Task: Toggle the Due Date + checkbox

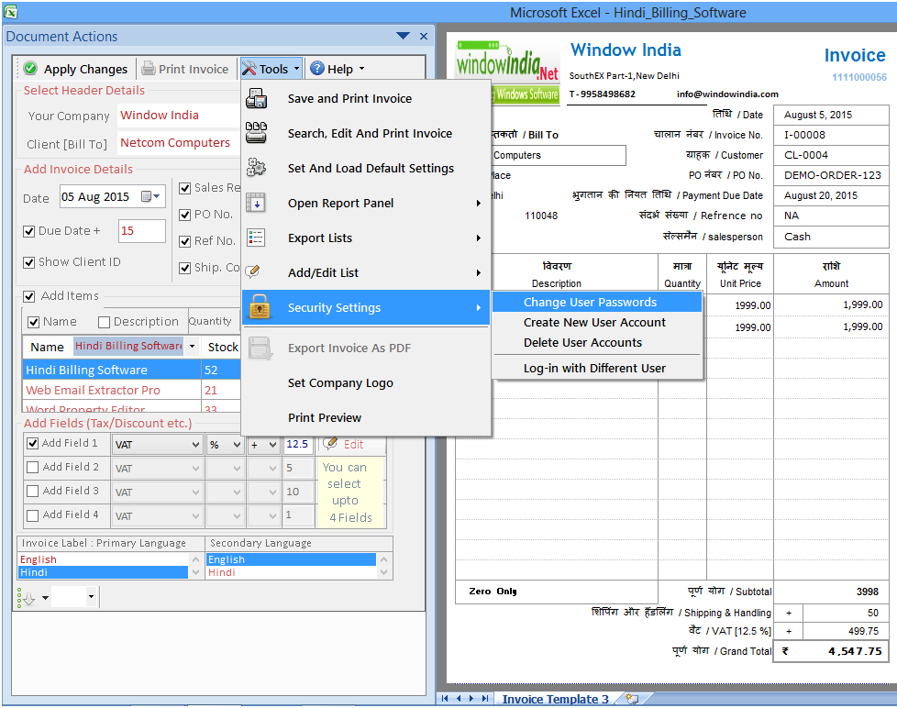Action: (28, 231)
